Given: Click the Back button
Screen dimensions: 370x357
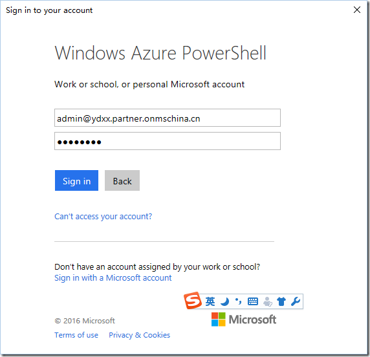Looking at the screenshot, I should (122, 180).
